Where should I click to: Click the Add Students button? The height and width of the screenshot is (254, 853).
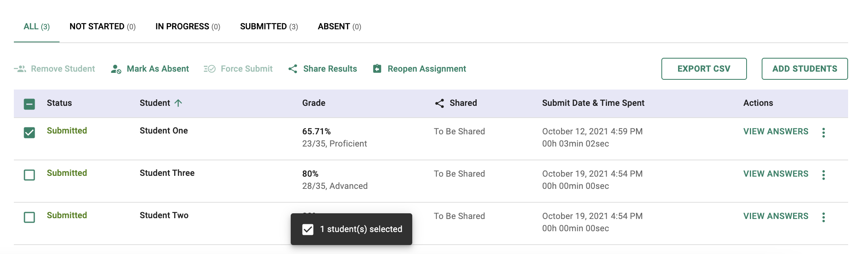tap(804, 69)
